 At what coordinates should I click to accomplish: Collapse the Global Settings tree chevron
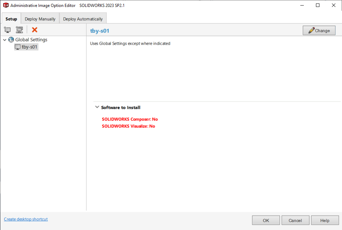click(5, 40)
